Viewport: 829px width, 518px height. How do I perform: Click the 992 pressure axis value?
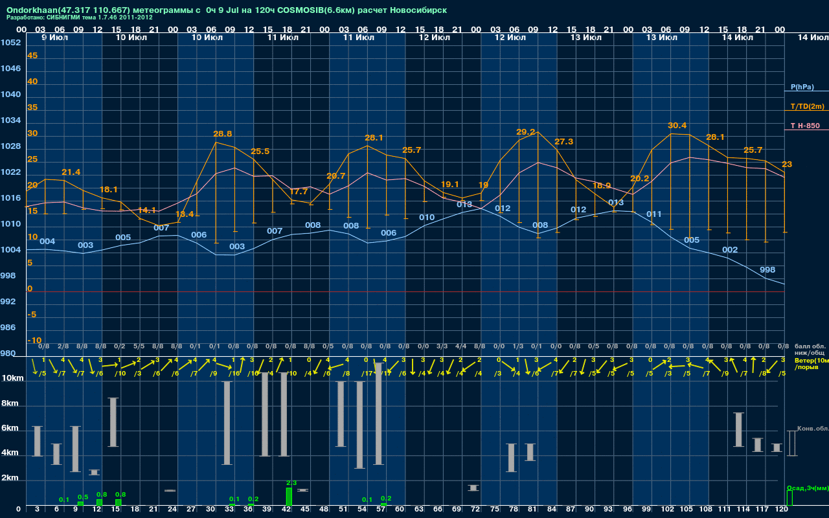(x=8, y=302)
